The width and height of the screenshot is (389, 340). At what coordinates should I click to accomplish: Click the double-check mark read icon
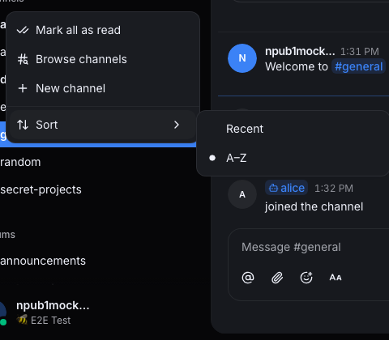pos(23,30)
